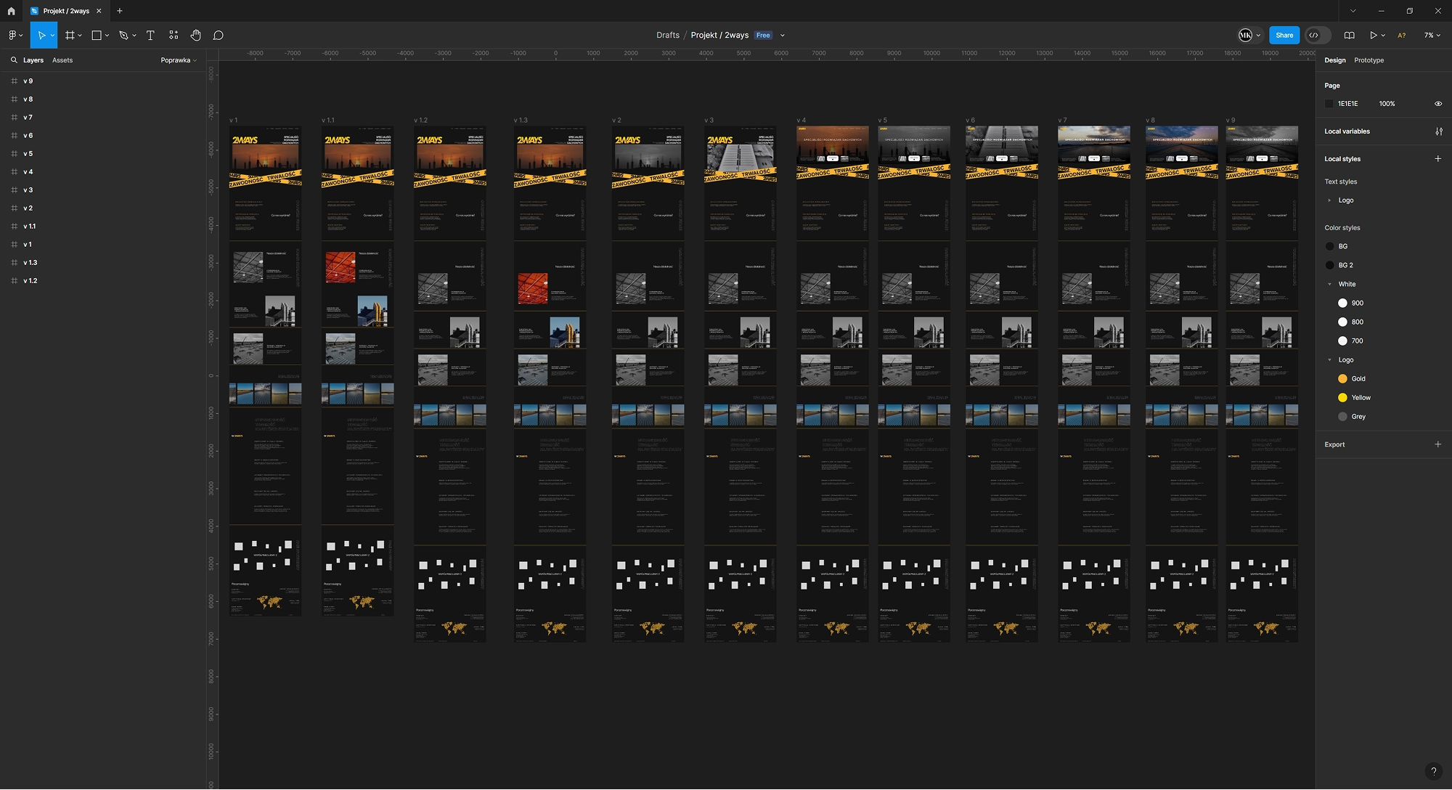Open file name options chevron
1452x790 pixels.
coord(782,35)
